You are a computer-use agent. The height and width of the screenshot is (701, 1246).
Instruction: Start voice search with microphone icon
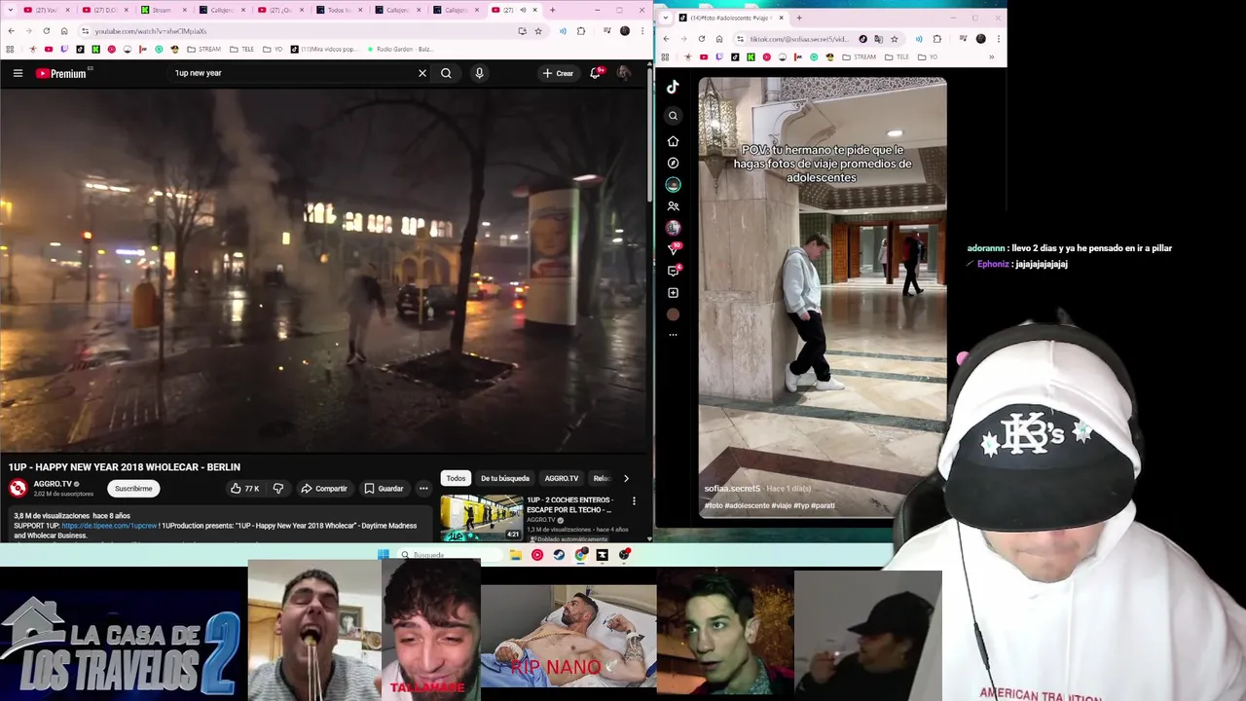pyautogui.click(x=479, y=73)
